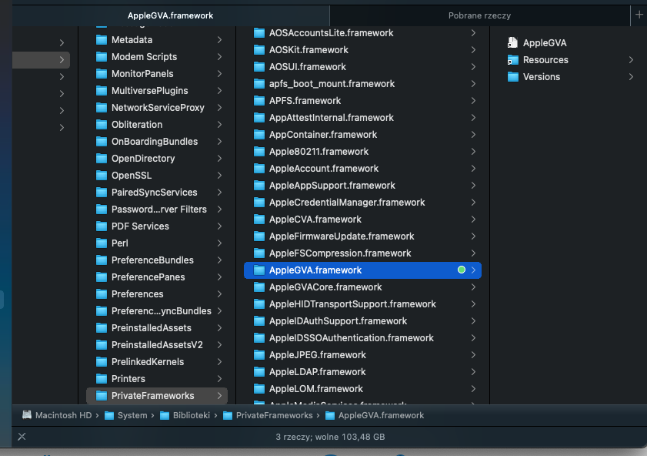Image resolution: width=647 pixels, height=456 pixels.
Task: Select OpenDirectory folder row
Action: (x=157, y=158)
